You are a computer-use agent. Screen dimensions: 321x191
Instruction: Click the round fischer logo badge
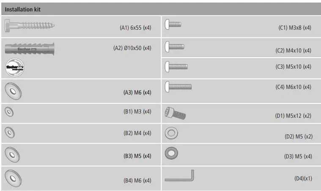[15, 67]
